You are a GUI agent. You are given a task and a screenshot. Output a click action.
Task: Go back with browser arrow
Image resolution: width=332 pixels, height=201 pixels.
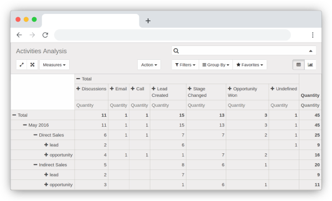tap(19, 35)
